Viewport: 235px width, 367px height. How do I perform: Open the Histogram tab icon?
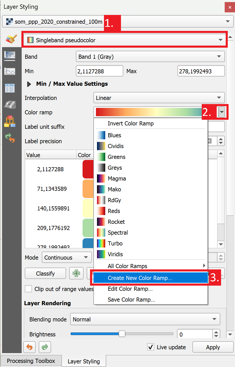pos(10,71)
